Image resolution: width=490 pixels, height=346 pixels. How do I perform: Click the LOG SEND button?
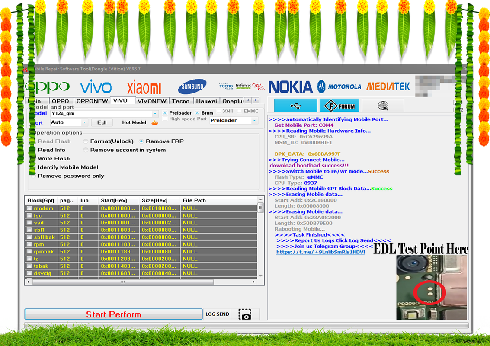pyautogui.click(x=217, y=314)
